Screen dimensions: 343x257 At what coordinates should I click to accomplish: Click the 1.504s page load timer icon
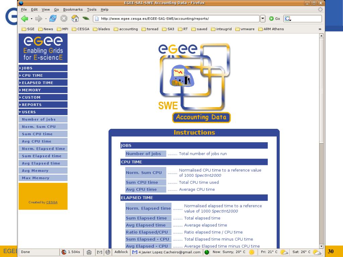tap(64, 252)
